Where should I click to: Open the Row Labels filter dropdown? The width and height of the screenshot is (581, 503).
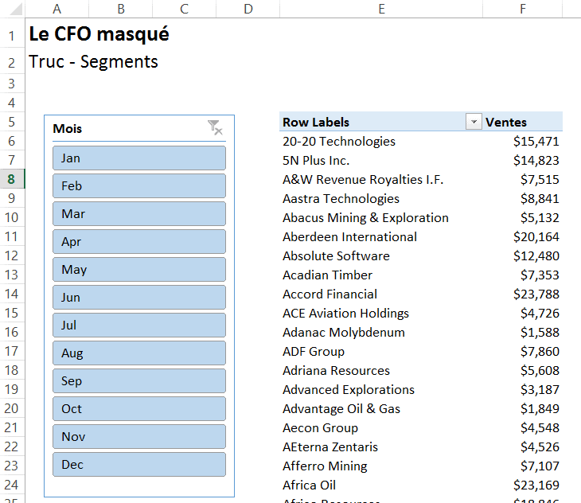(x=474, y=122)
